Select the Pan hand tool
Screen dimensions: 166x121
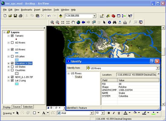click(x=73, y=22)
